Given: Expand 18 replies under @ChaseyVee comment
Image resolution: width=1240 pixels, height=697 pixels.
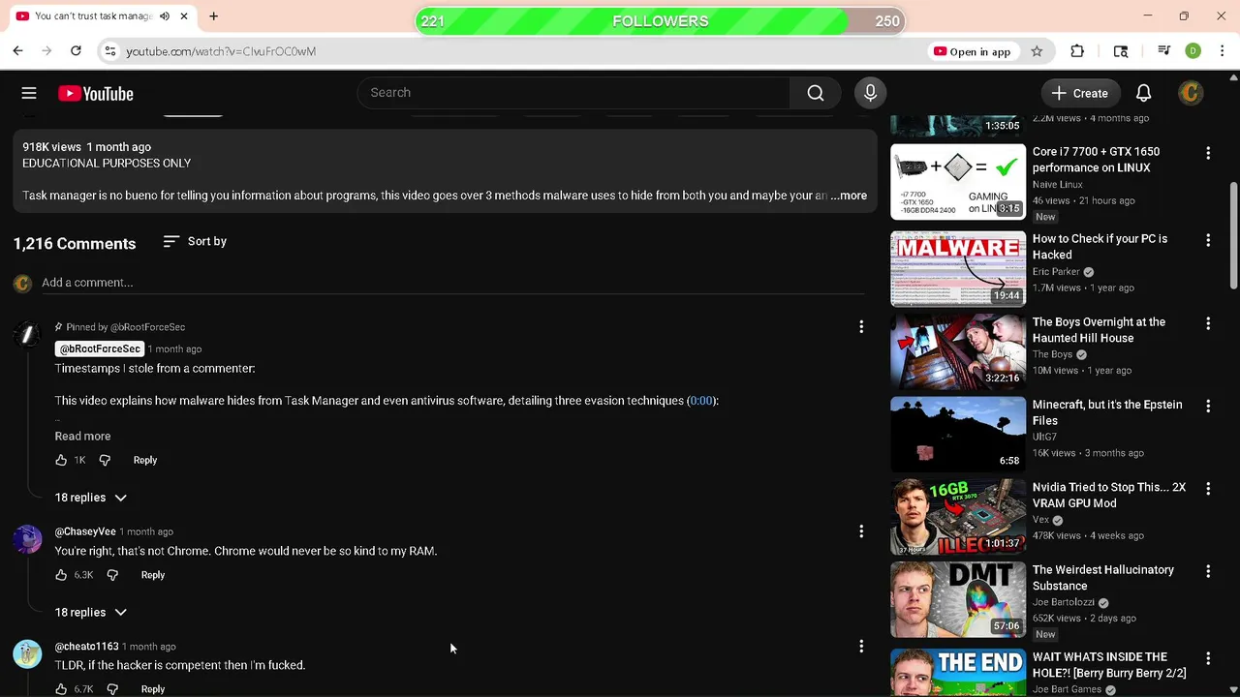Looking at the screenshot, I should [x=90, y=613].
